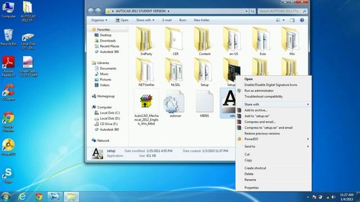Open Local Disk (D) shortcut on desktop
The height and width of the screenshot is (202, 360).
(28, 41)
